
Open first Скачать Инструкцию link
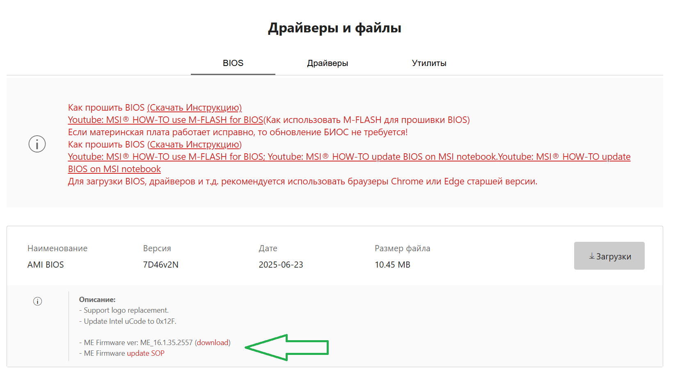coord(195,107)
